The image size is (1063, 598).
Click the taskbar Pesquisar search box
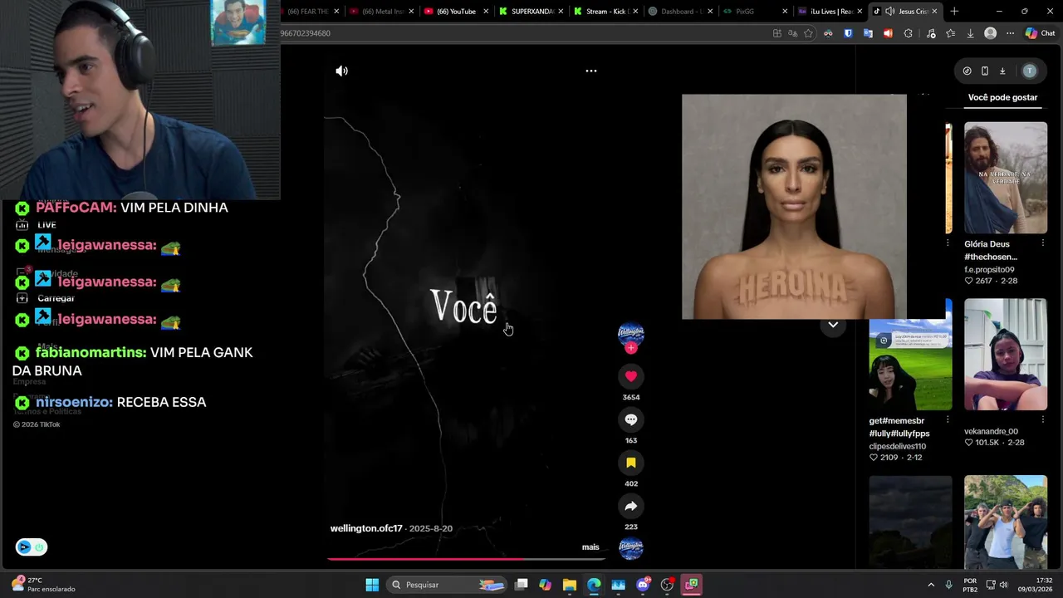click(x=447, y=585)
